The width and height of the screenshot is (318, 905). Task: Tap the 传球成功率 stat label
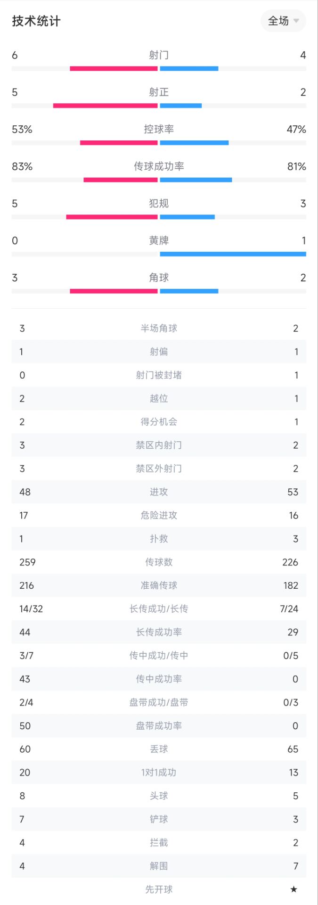[x=159, y=166]
